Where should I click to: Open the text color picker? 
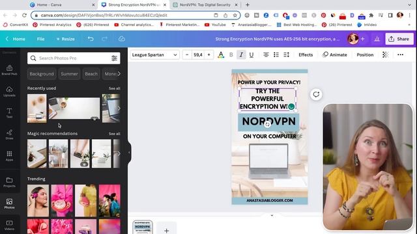221,55
